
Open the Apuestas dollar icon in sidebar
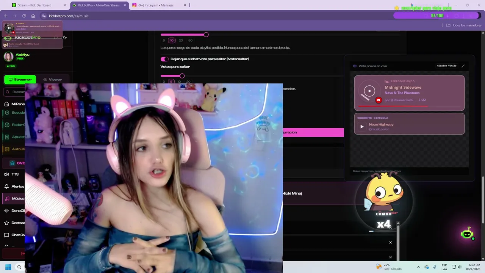click(x=6, y=137)
